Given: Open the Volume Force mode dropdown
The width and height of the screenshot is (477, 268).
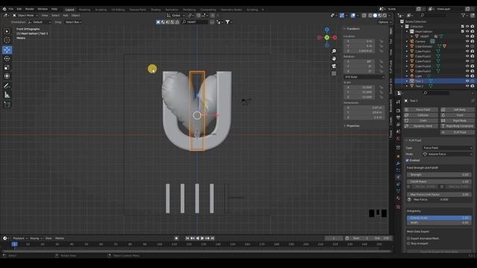Looking at the screenshot, I should [x=447, y=154].
